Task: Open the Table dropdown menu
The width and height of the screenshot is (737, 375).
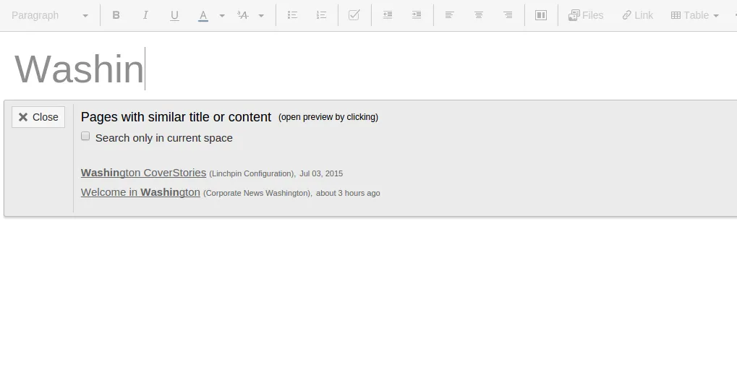Action: (x=695, y=15)
